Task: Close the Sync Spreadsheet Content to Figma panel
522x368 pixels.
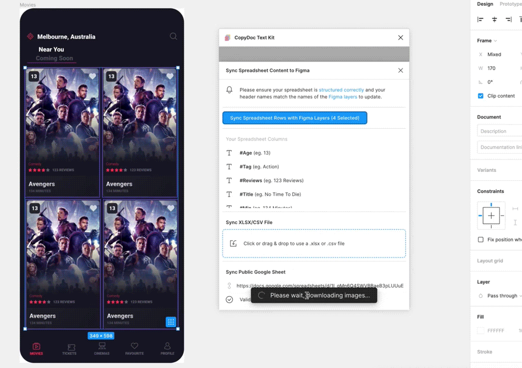Action: click(x=400, y=70)
